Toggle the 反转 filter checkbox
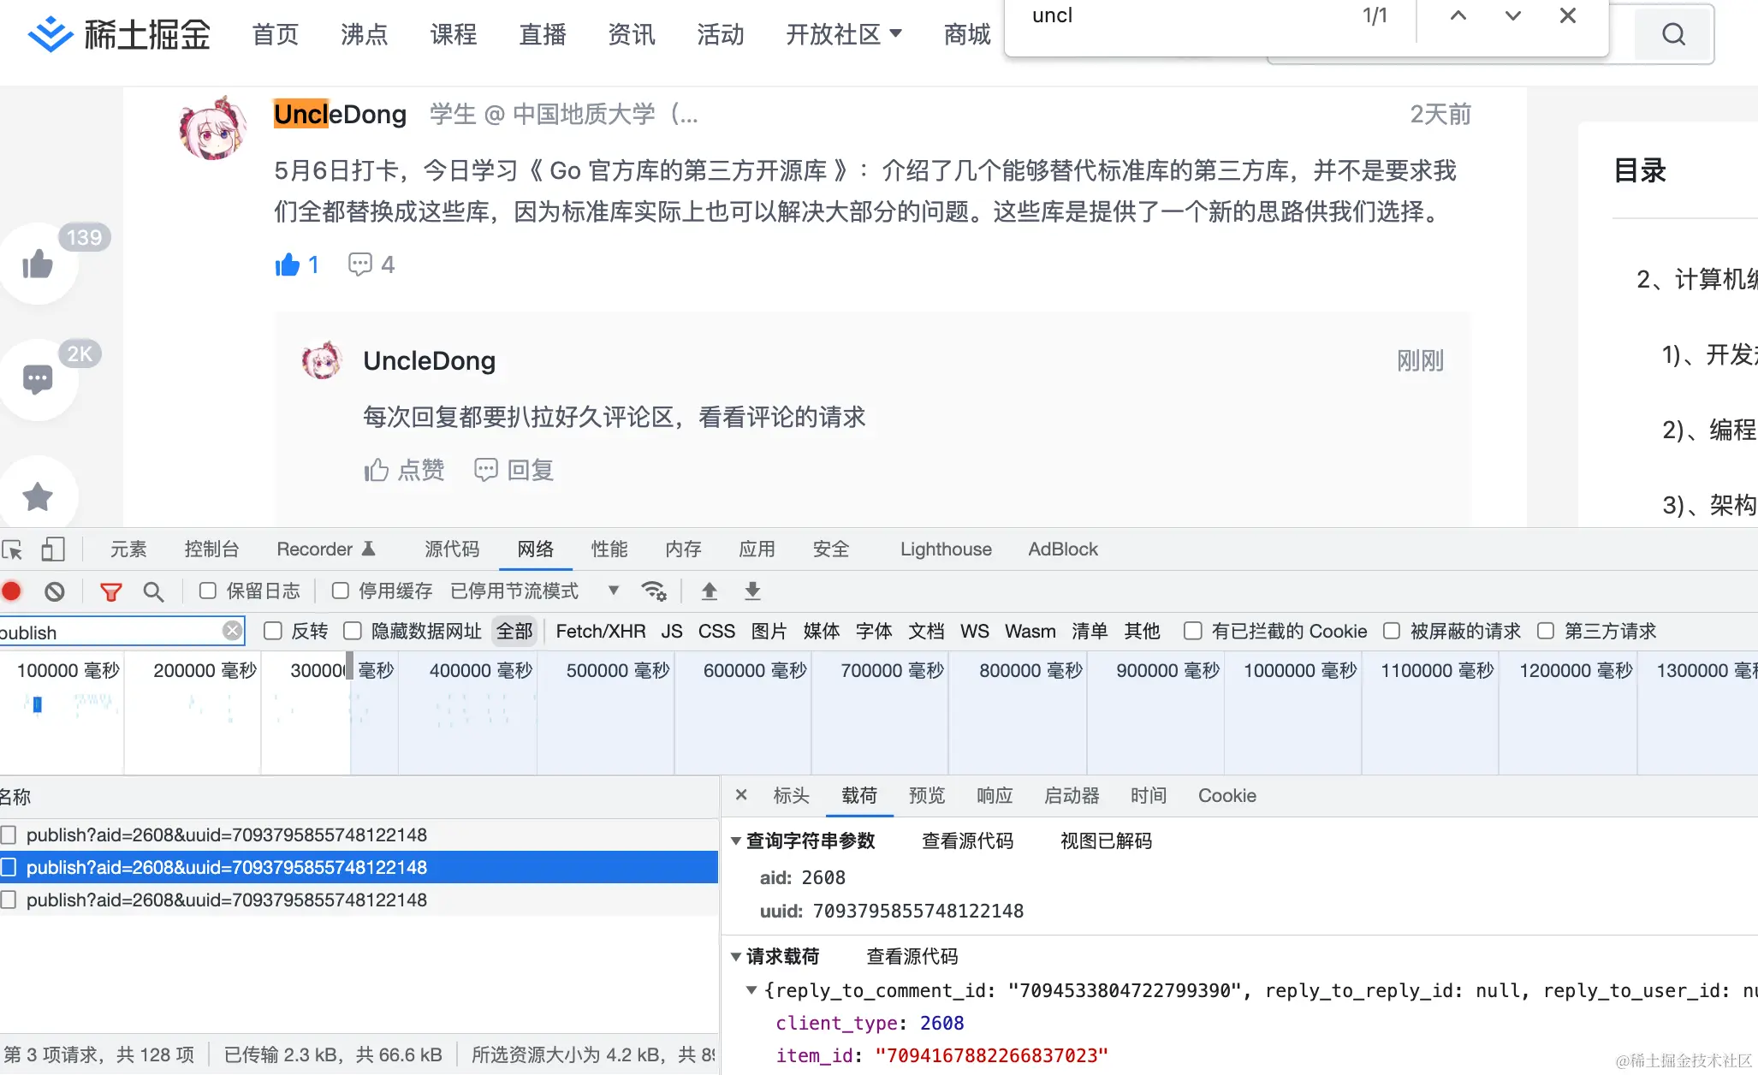This screenshot has width=1758, height=1075. coord(273,631)
